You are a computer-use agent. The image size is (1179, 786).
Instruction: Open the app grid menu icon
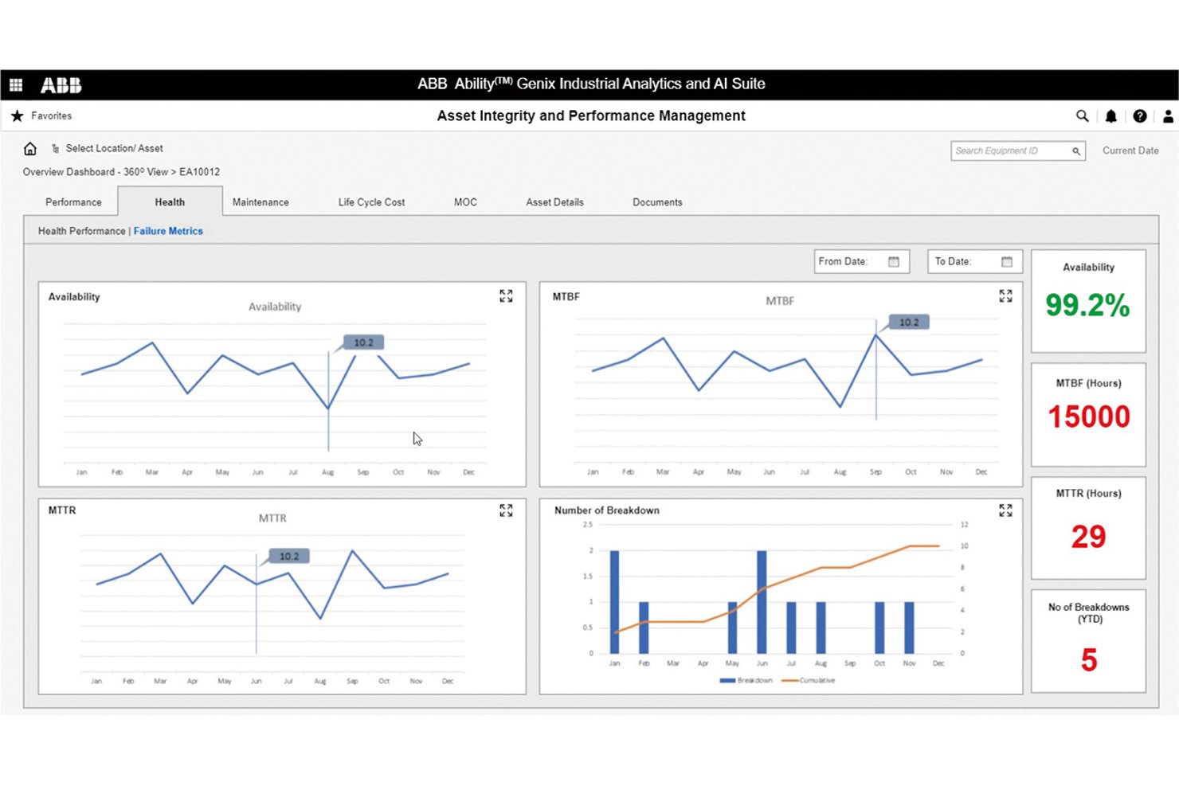pyautogui.click(x=16, y=84)
